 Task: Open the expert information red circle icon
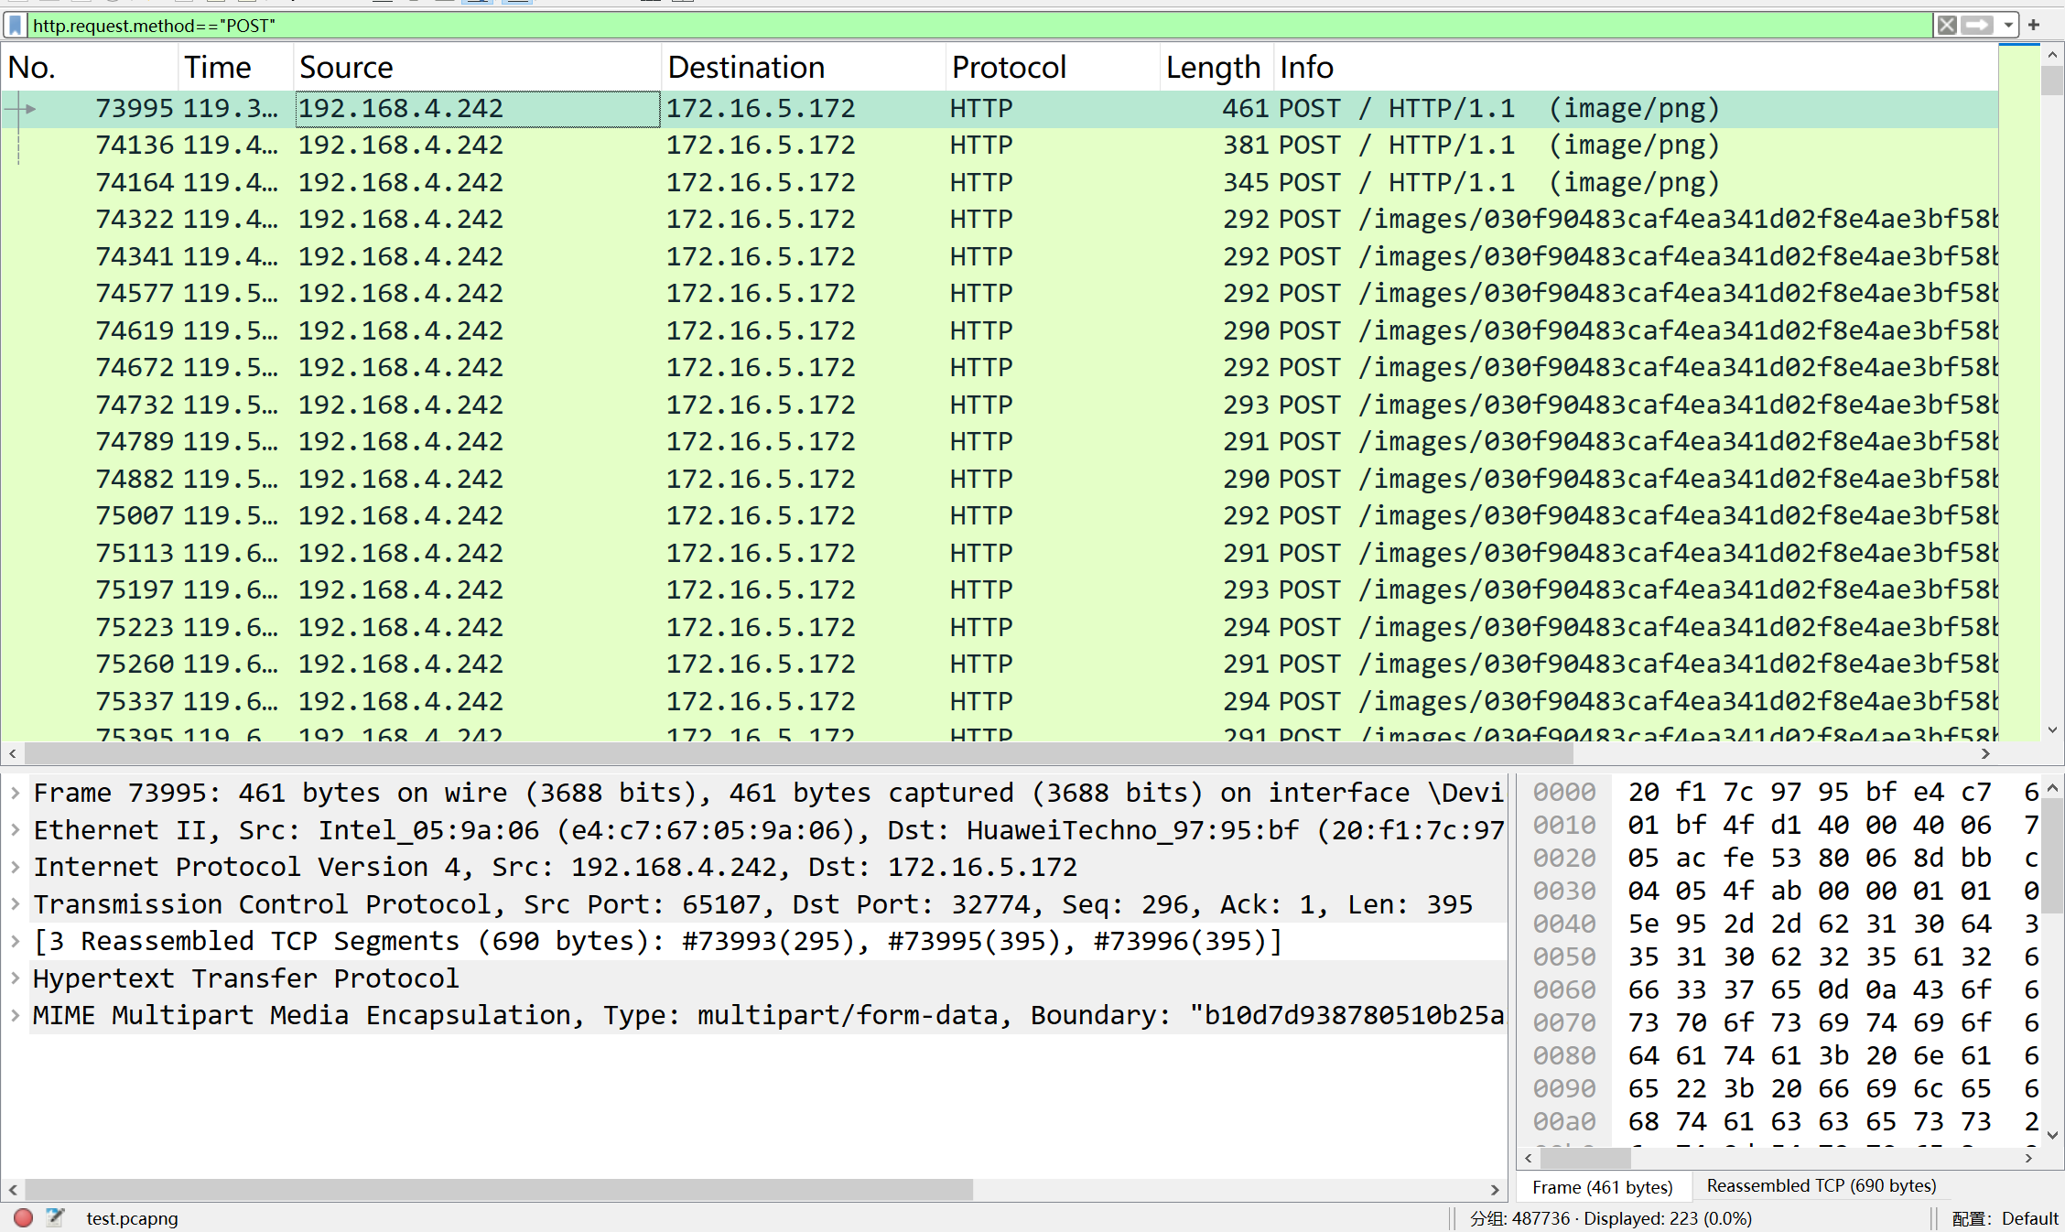tap(24, 1217)
